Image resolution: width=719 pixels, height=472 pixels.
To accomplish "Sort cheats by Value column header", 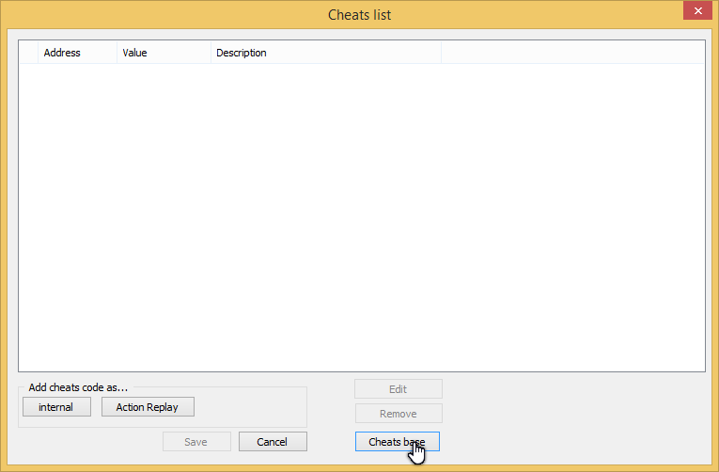I will click(164, 53).
